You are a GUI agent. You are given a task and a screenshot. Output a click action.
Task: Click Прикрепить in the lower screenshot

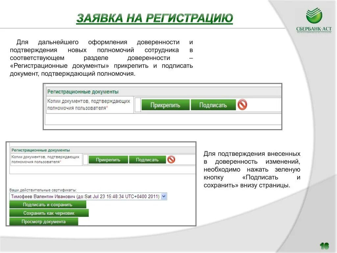tap(108, 160)
